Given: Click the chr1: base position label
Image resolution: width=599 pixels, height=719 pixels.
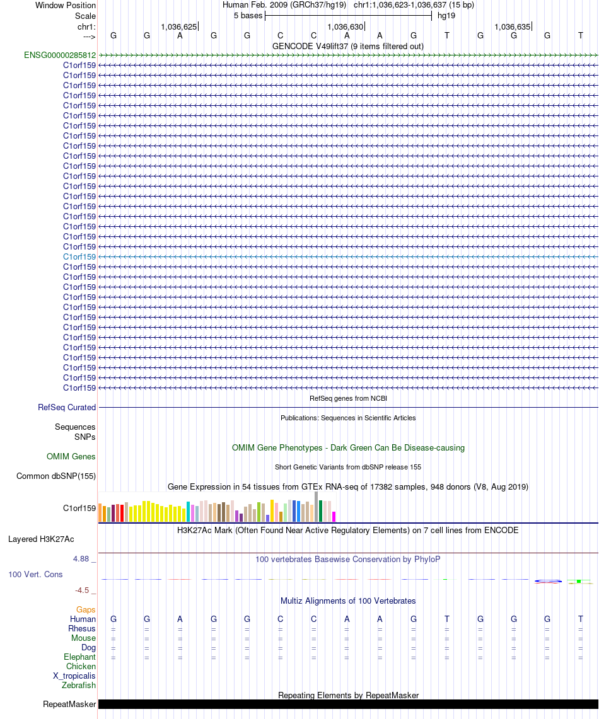Looking at the screenshot, I should pos(86,26).
